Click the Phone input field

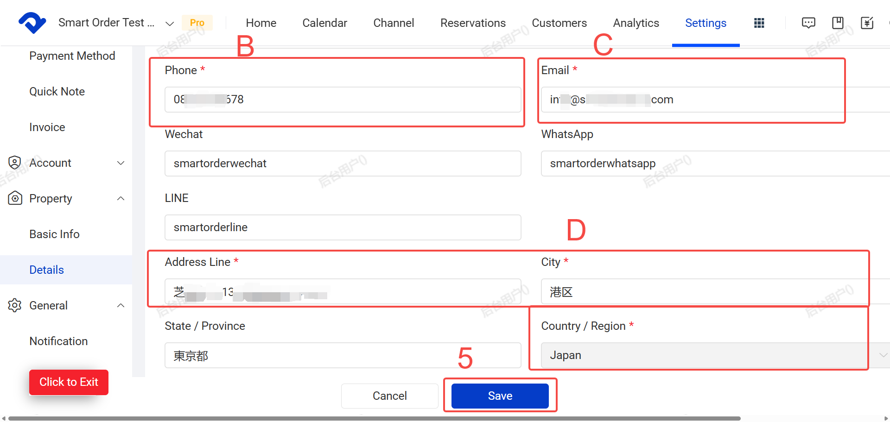343,100
